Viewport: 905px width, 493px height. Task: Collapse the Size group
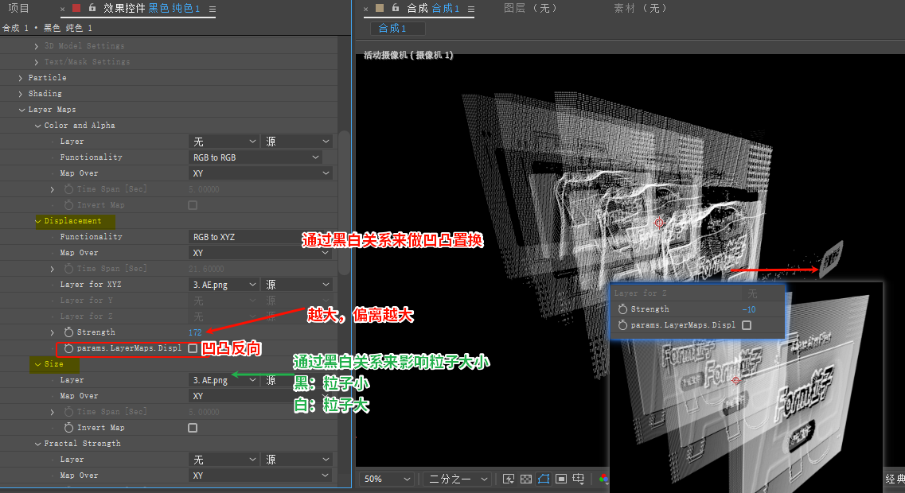click(x=37, y=364)
